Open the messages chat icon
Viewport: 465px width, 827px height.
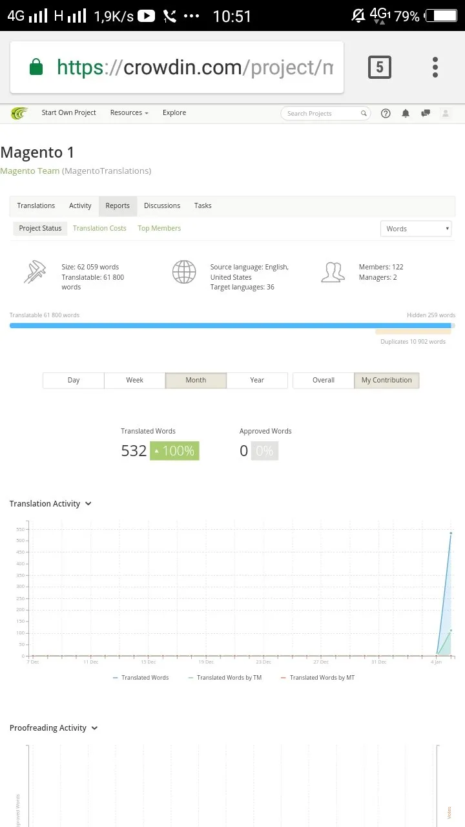(426, 113)
